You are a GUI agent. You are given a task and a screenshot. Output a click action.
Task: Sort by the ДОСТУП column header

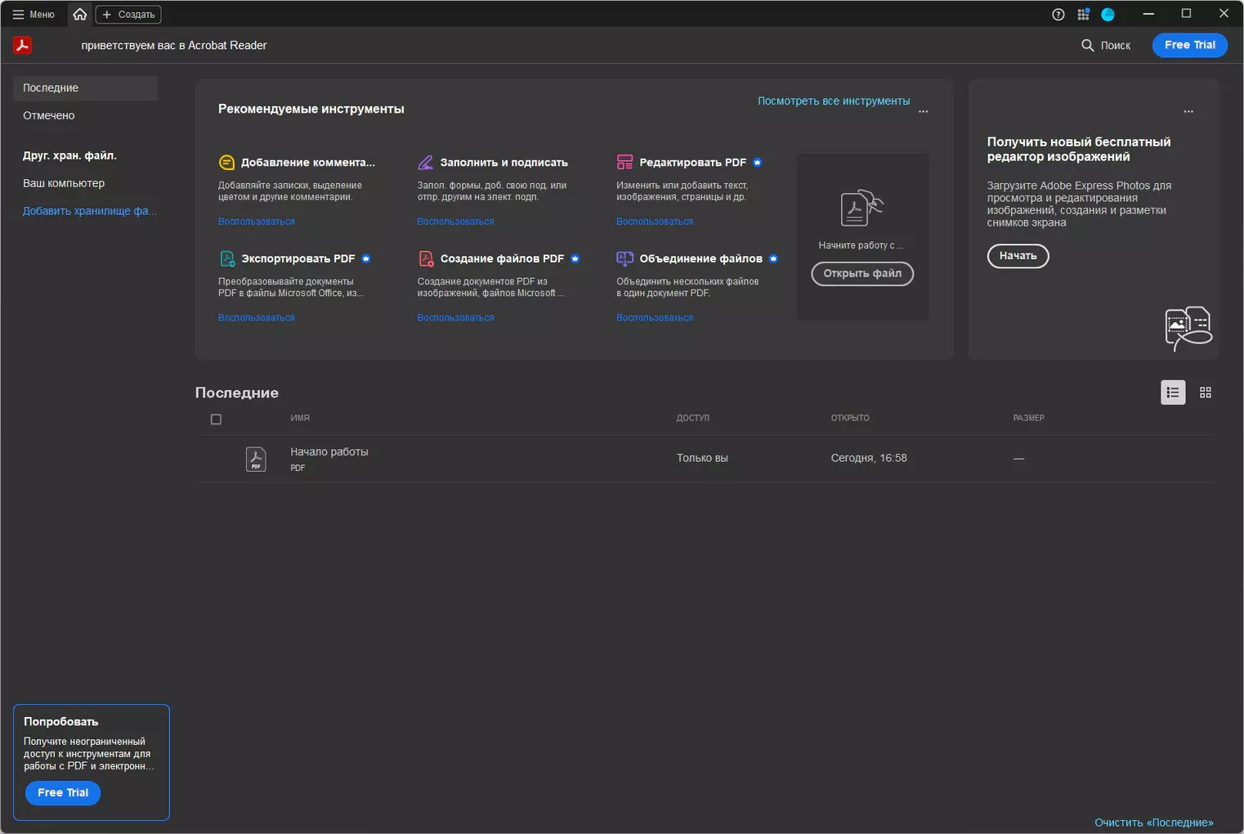[x=692, y=418]
